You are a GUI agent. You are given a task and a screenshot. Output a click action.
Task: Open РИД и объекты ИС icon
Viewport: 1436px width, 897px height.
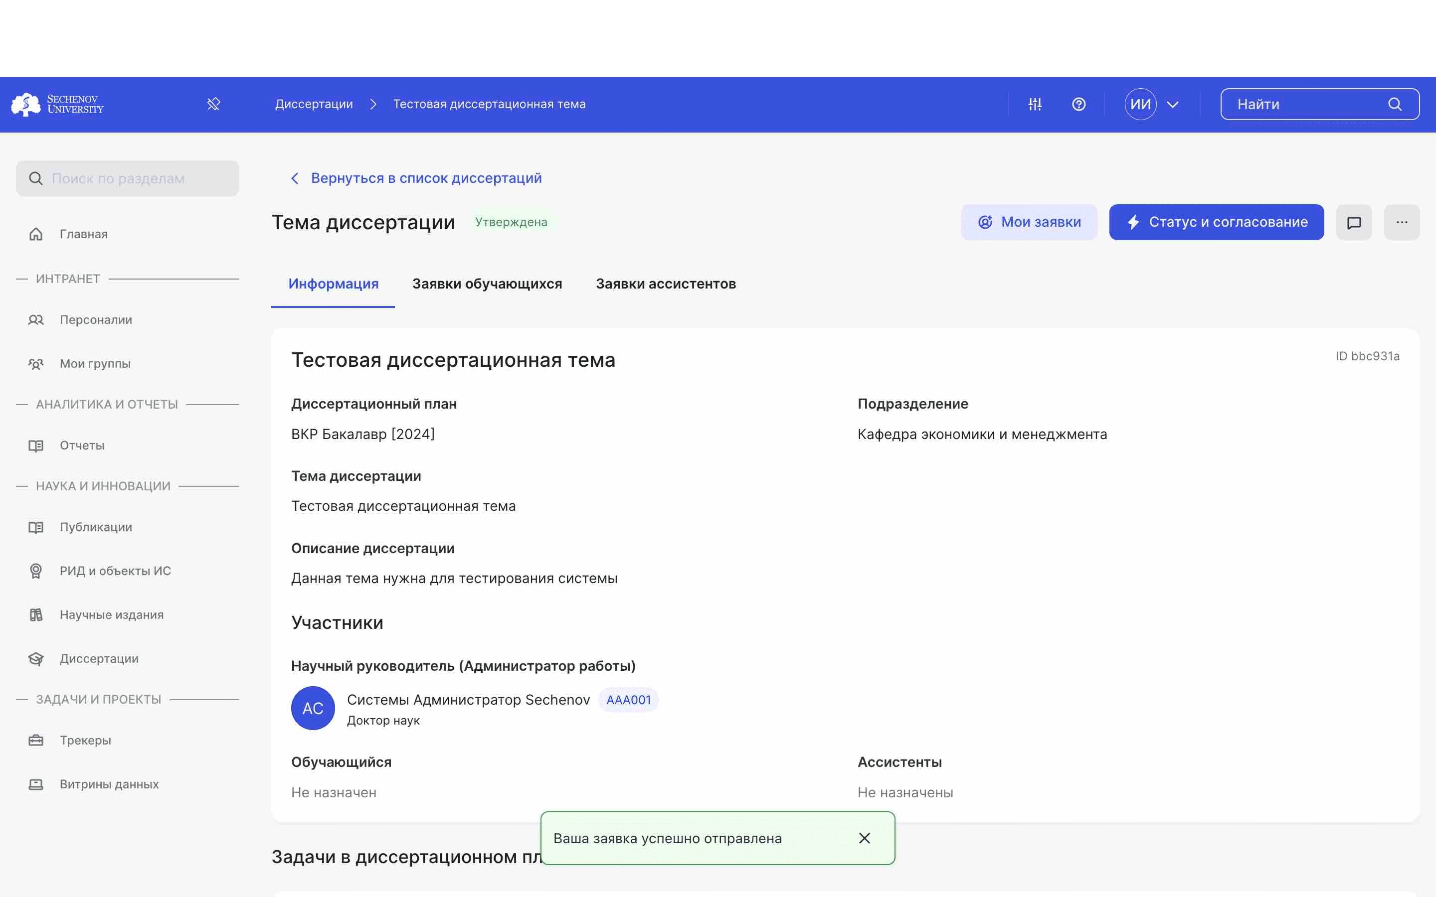point(35,571)
